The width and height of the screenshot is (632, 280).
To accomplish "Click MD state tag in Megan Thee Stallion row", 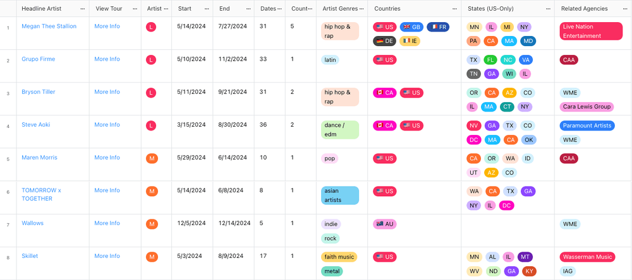I will [x=528, y=41].
